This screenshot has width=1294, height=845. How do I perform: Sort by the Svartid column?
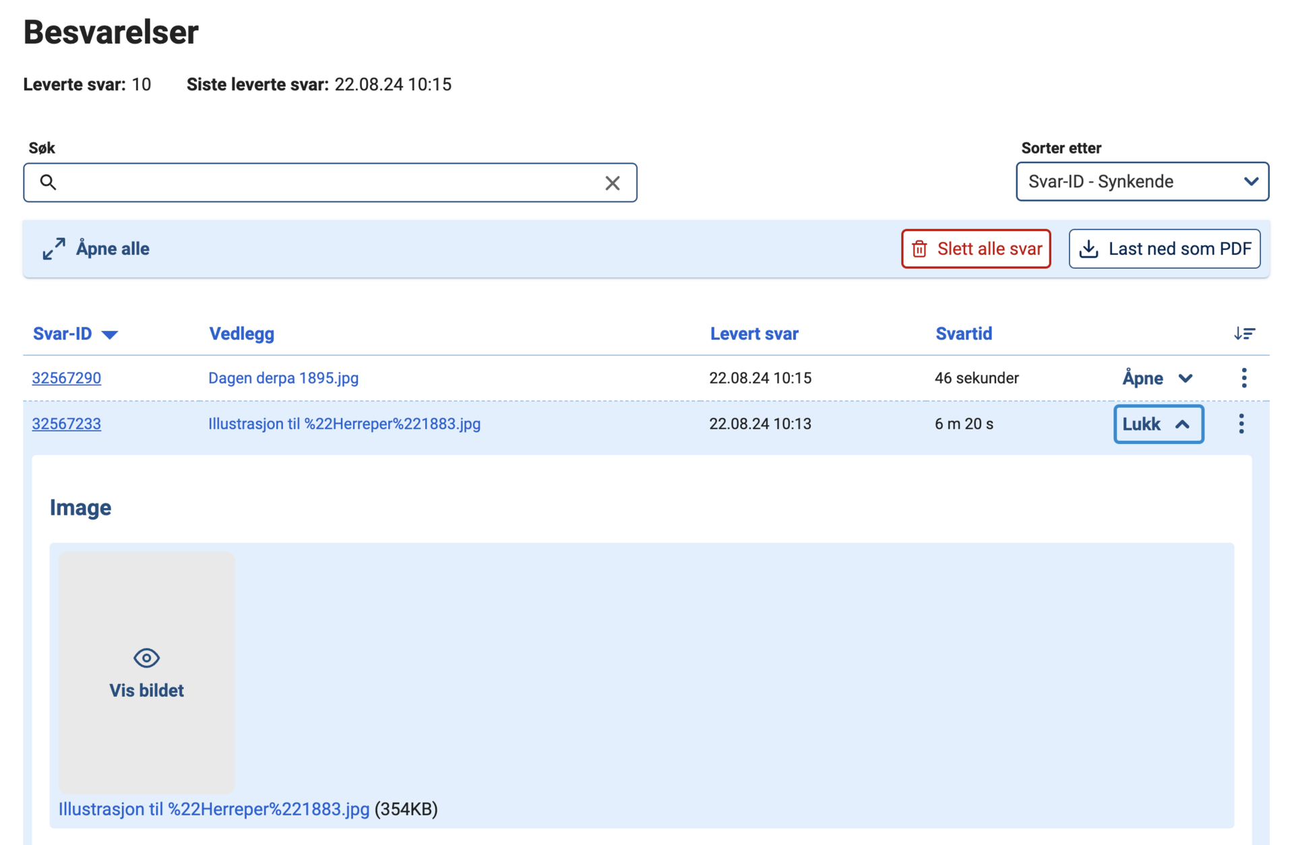tap(964, 334)
